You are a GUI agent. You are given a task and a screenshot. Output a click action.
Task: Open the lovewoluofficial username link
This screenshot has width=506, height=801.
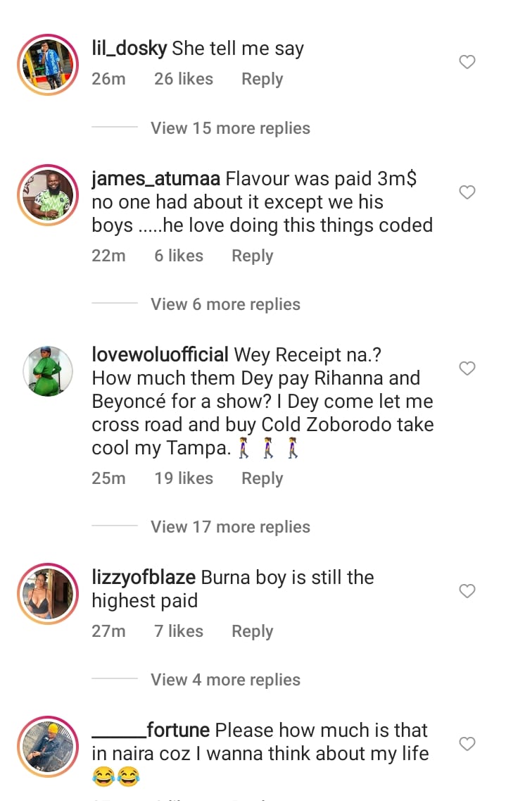click(160, 354)
